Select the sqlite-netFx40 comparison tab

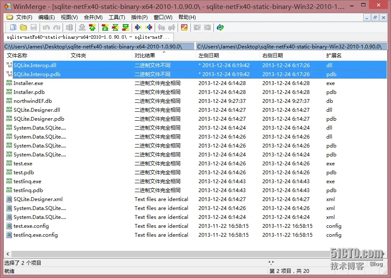coord(88,37)
